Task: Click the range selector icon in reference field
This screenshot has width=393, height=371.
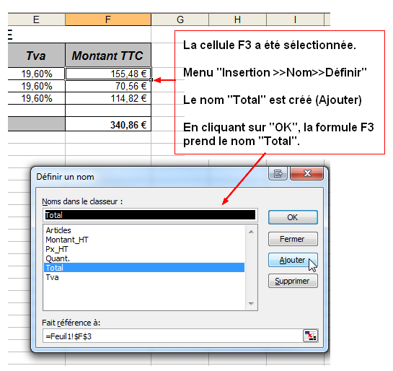Action: 310,336
